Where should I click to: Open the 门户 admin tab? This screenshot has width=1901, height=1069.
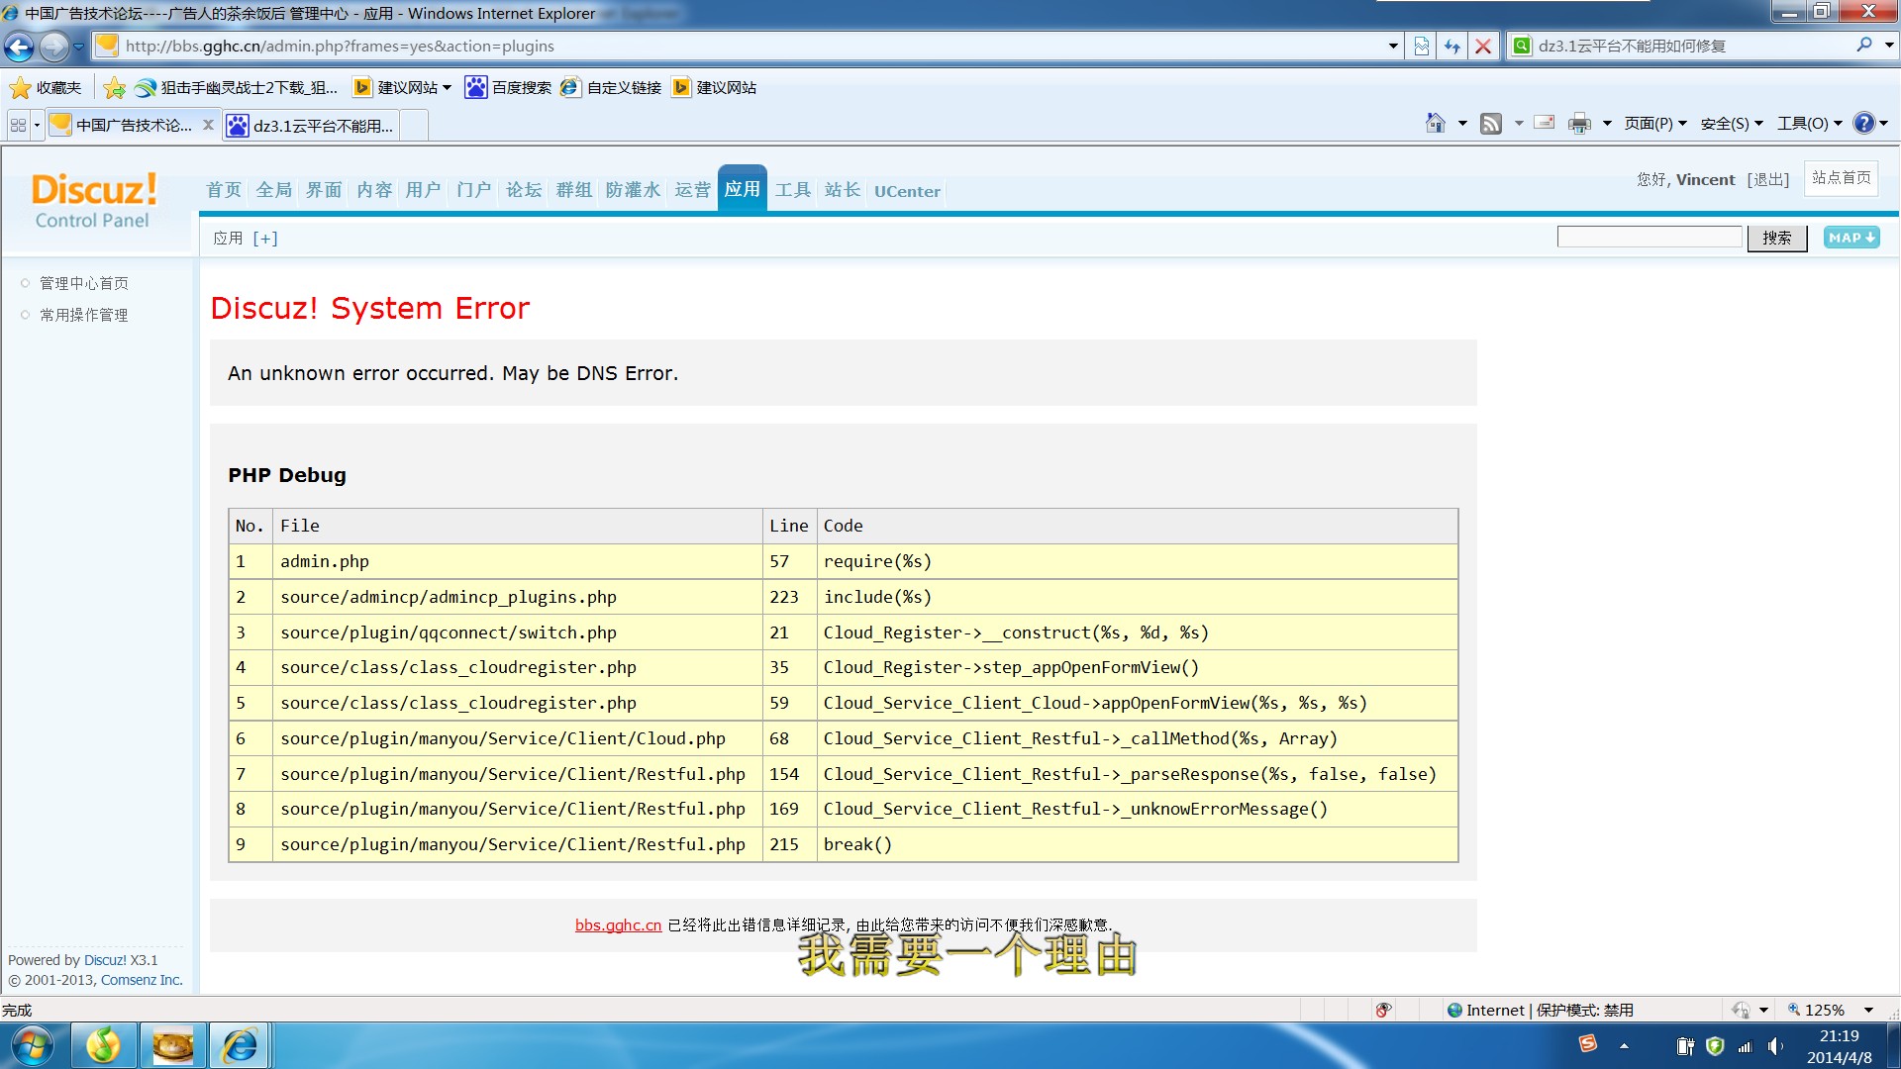(x=473, y=190)
